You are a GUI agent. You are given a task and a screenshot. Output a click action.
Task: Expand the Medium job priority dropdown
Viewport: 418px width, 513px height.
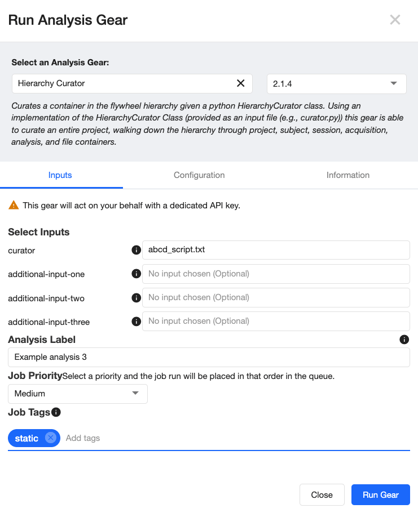pyautogui.click(x=78, y=394)
